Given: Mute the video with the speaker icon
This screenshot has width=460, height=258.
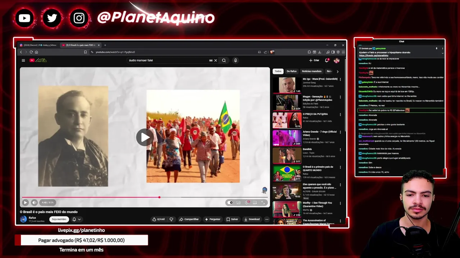Looking at the screenshot, I should click(x=34, y=202).
